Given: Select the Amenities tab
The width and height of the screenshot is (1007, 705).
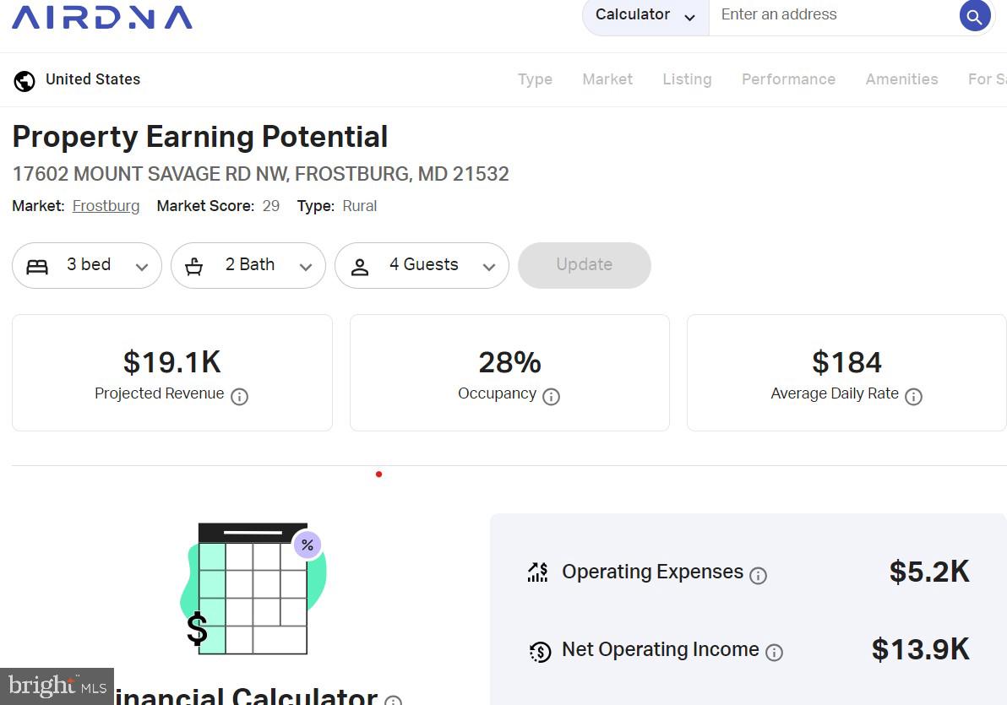Looking at the screenshot, I should coord(901,79).
